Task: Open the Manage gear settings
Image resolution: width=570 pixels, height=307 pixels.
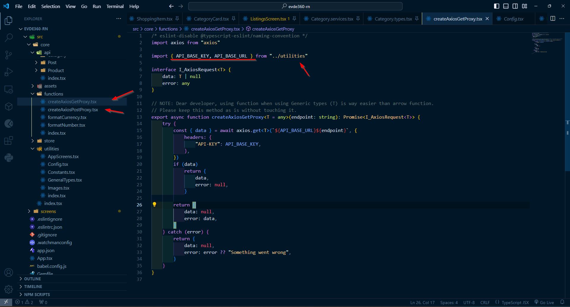Action: point(9,289)
